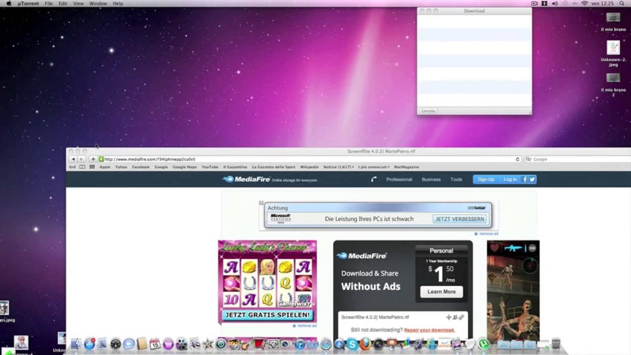Open the View menu

[x=78, y=3]
